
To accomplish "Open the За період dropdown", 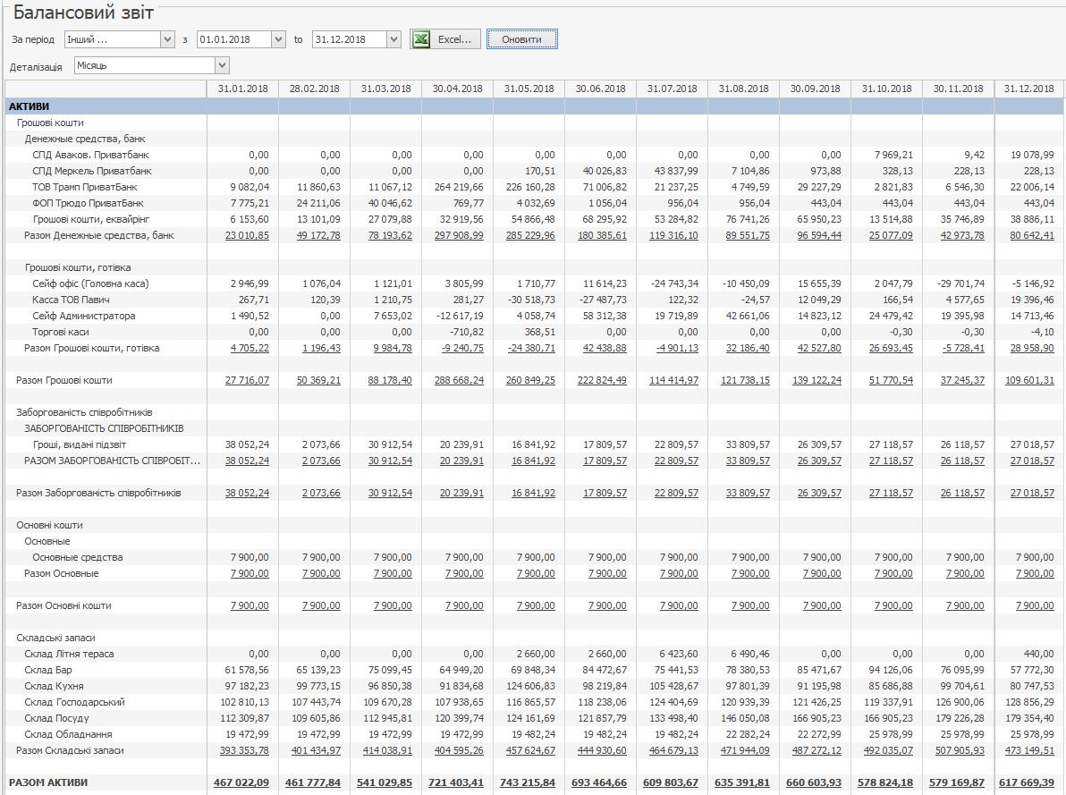I will (x=167, y=39).
